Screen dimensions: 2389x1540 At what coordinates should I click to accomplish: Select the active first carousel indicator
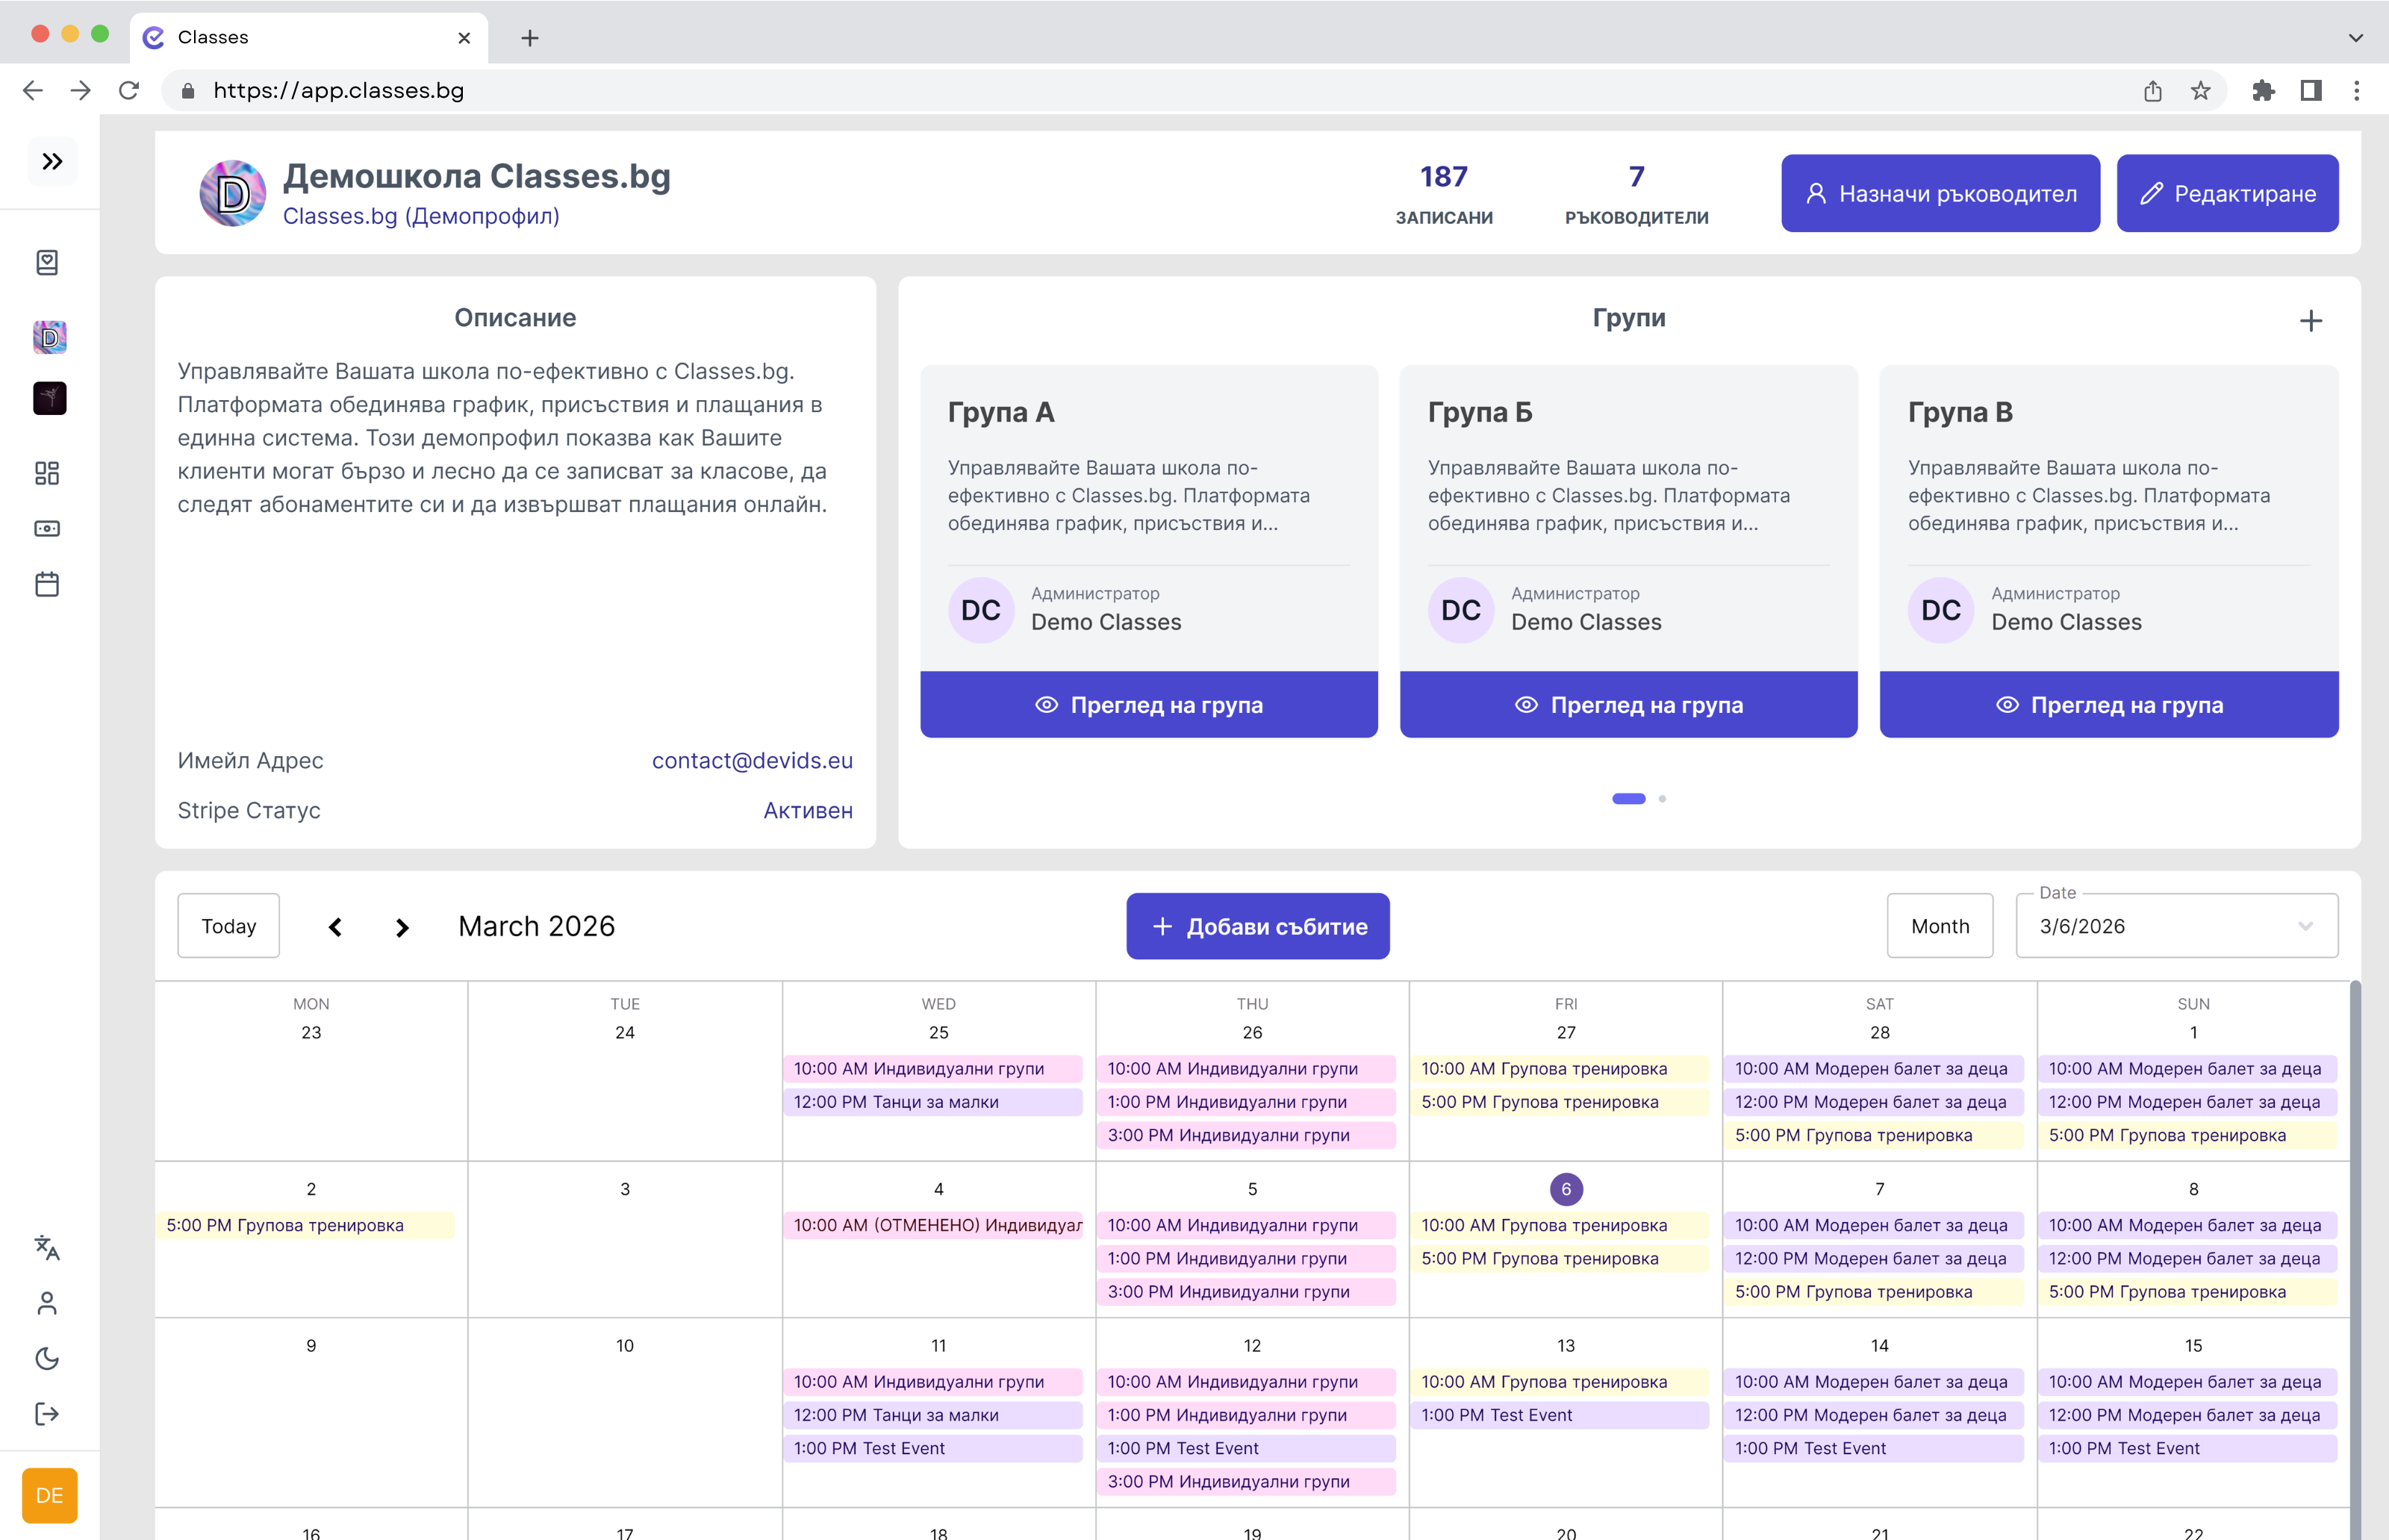click(x=1629, y=798)
